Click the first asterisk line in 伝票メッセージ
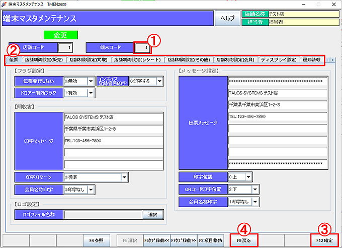342x248 pixels. [x=278, y=81]
